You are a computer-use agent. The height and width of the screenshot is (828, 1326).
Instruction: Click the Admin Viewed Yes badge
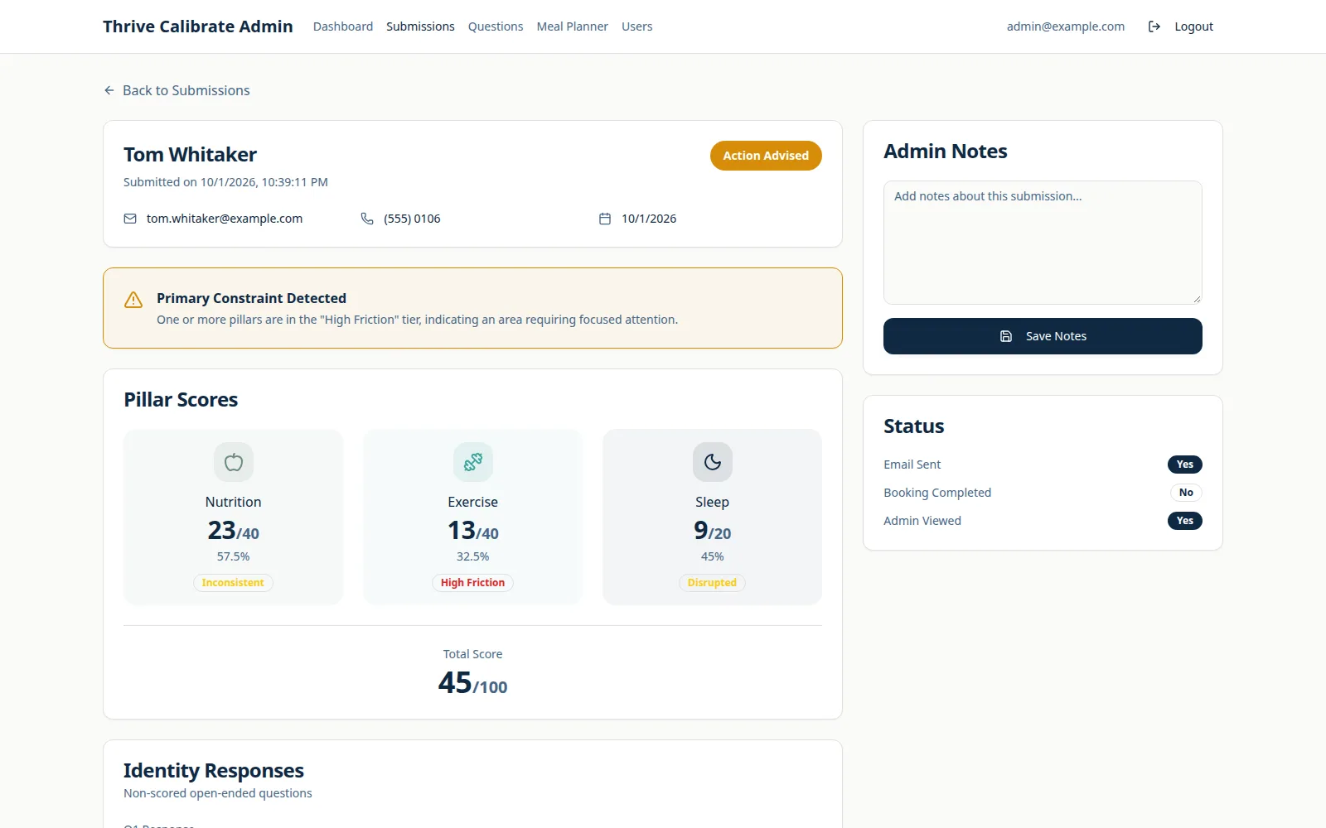[1185, 521]
